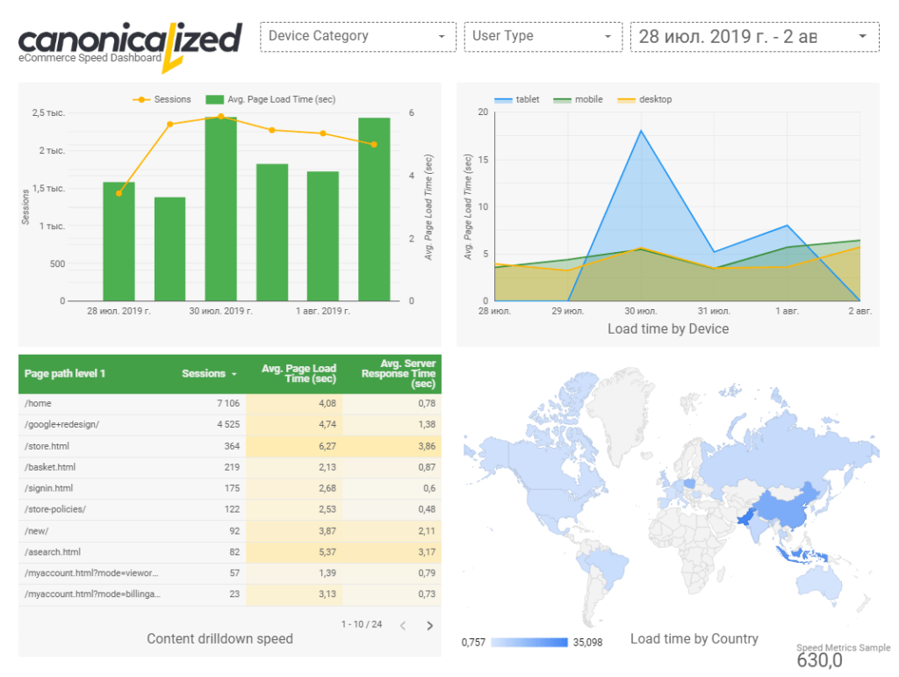This screenshot has width=899, height=677.
Task: Open the User Type dropdown
Action: [543, 37]
